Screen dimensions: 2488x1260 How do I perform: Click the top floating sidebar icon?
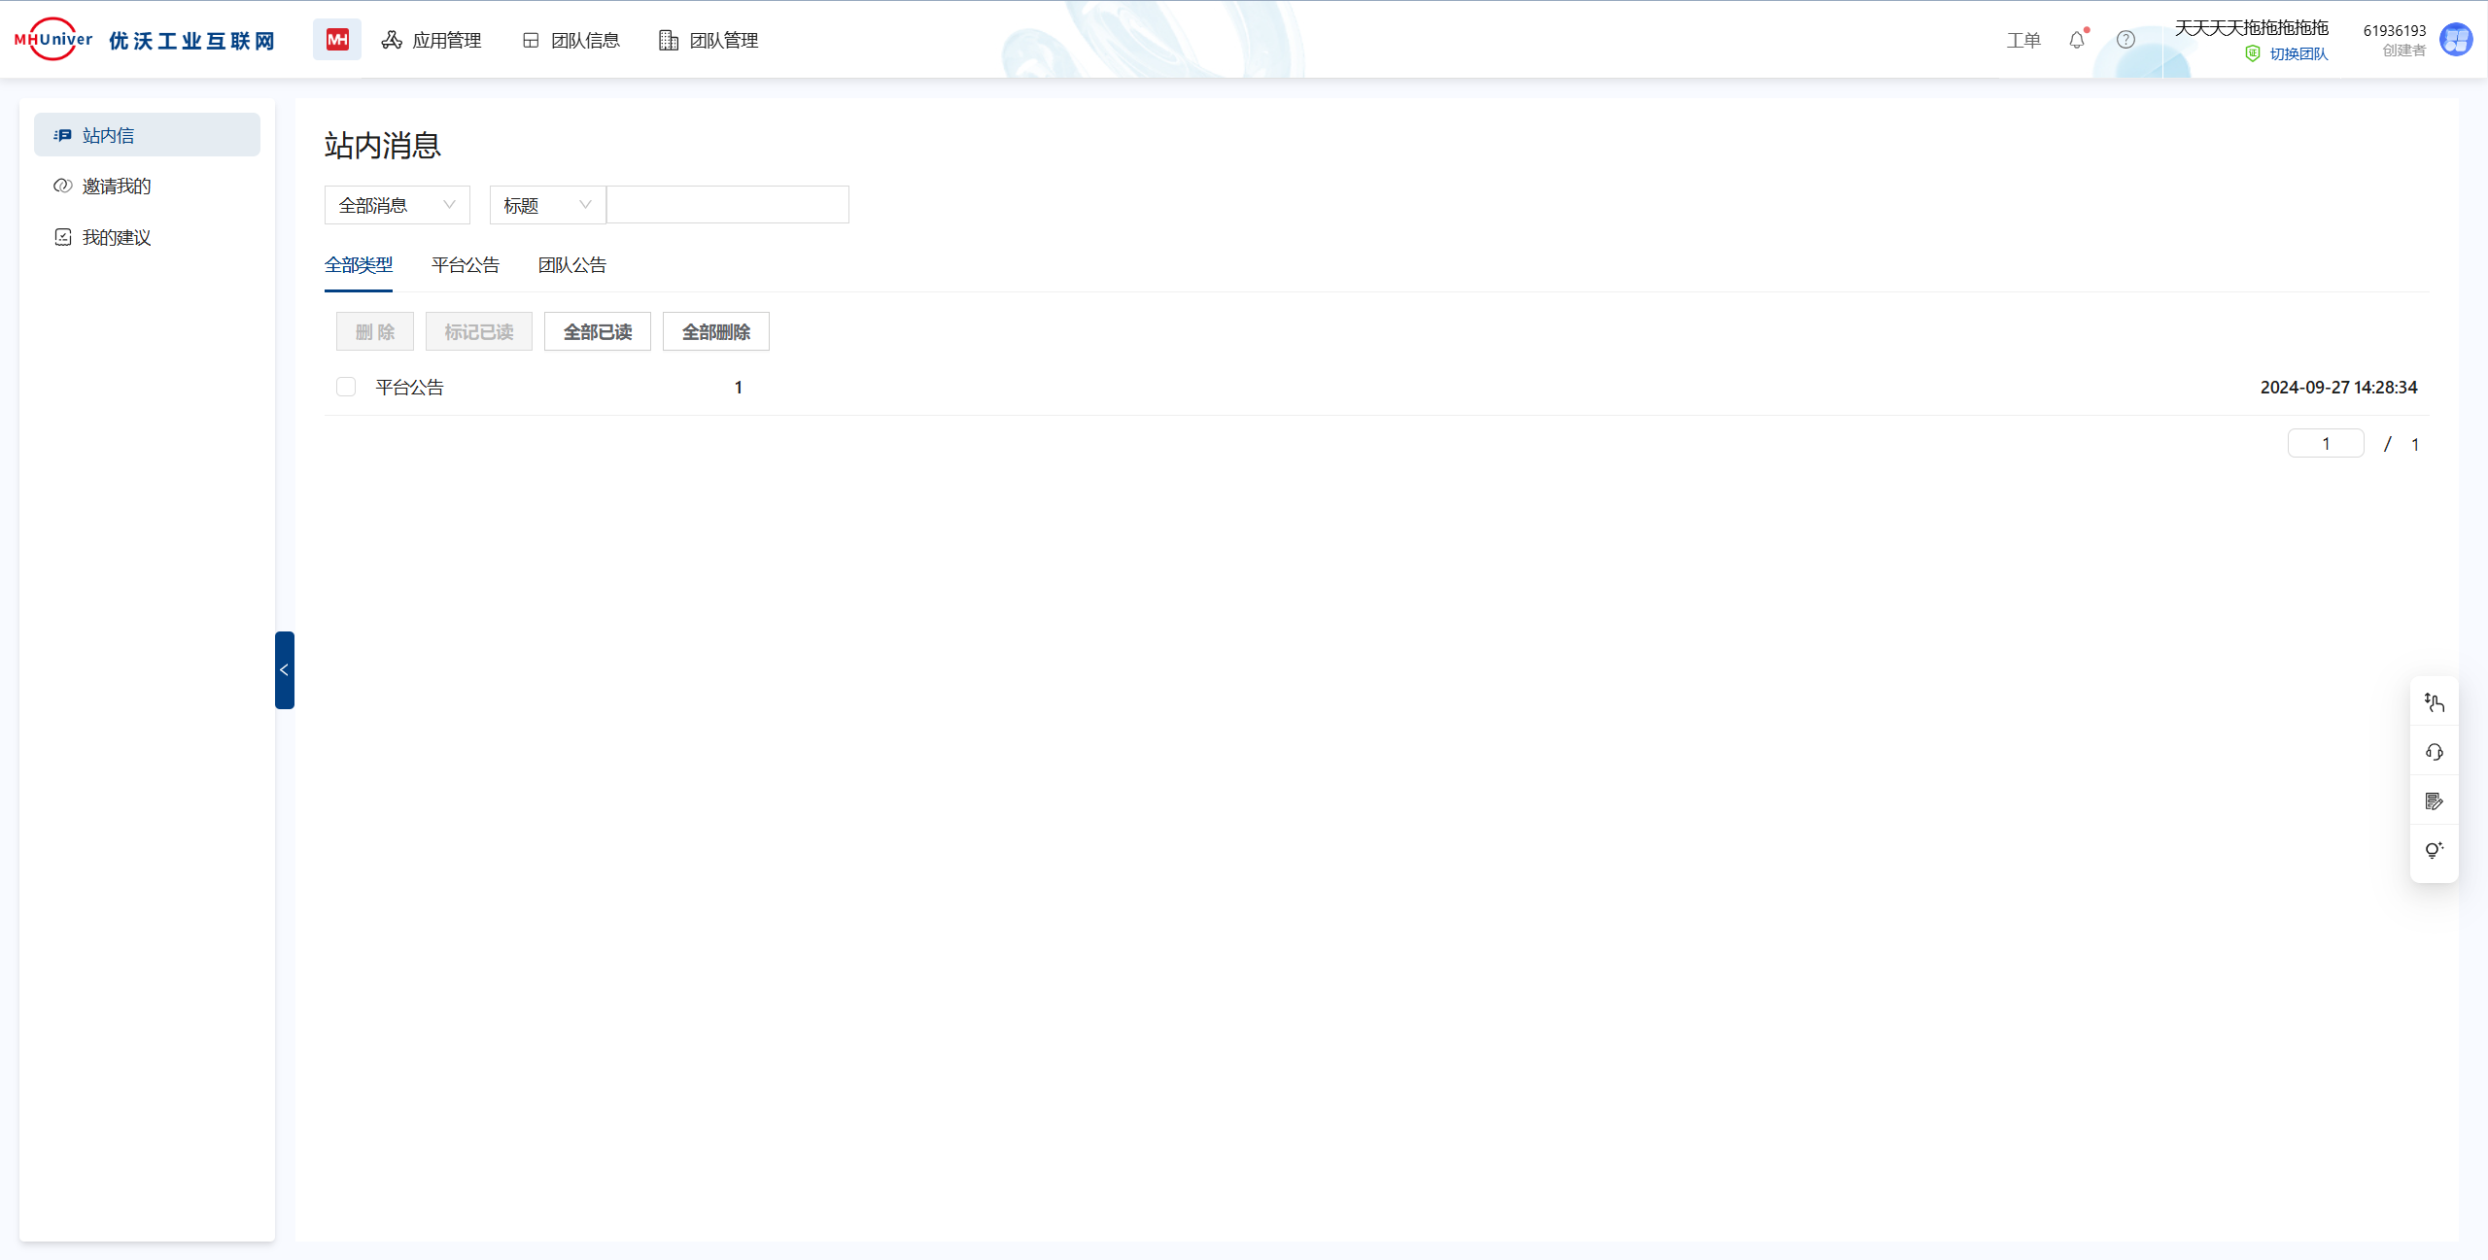click(2434, 702)
